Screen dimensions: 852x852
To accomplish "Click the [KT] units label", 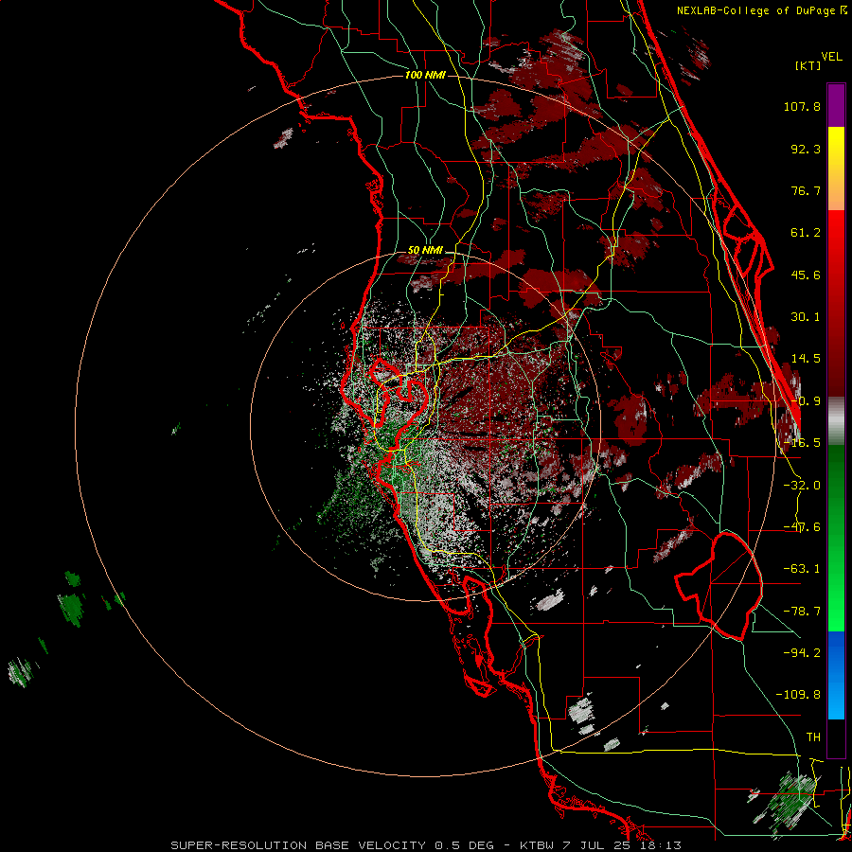I will pyautogui.click(x=808, y=65).
